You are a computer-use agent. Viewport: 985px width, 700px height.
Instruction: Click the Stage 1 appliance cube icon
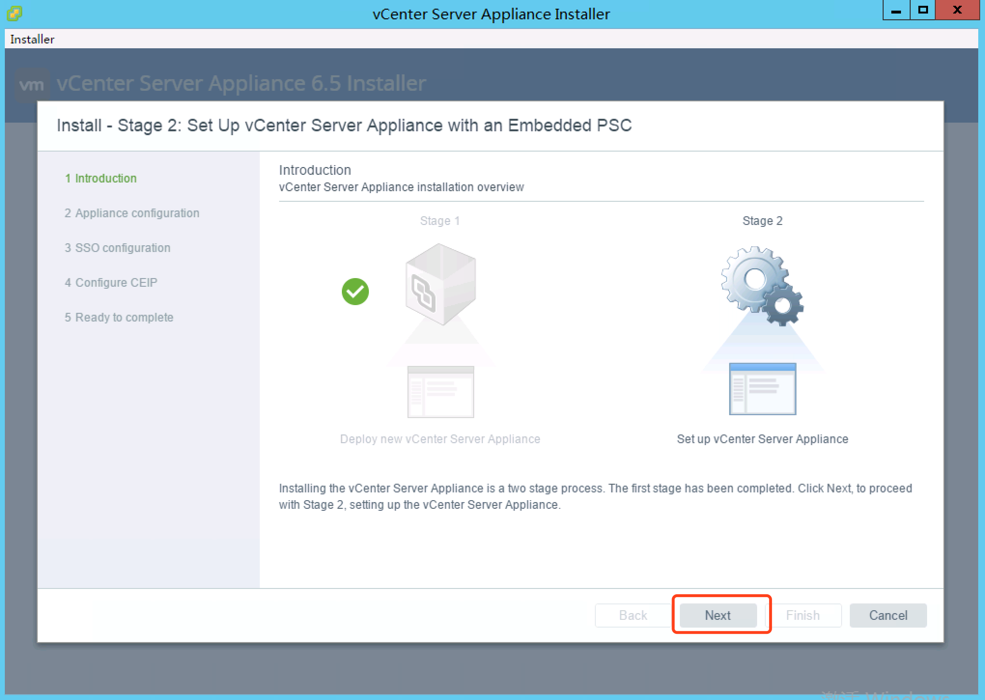(x=441, y=284)
